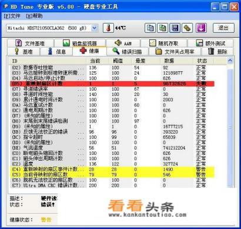
Task: Select the yellow (C4) 重新映射的扇区事件计数 row
Action: click(112, 169)
